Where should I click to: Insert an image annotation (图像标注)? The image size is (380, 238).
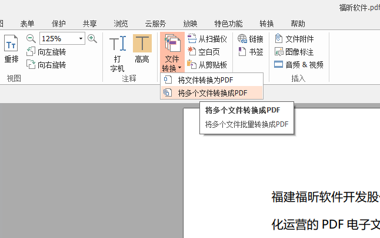click(x=294, y=52)
